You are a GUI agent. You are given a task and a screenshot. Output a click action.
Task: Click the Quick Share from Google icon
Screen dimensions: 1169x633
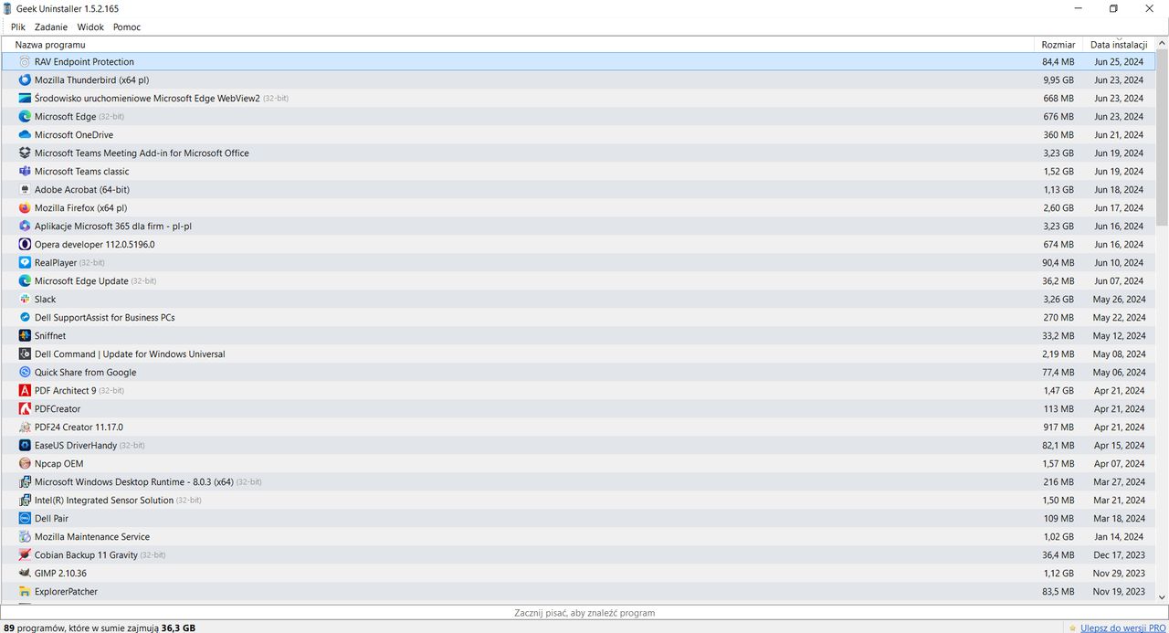pyautogui.click(x=25, y=372)
